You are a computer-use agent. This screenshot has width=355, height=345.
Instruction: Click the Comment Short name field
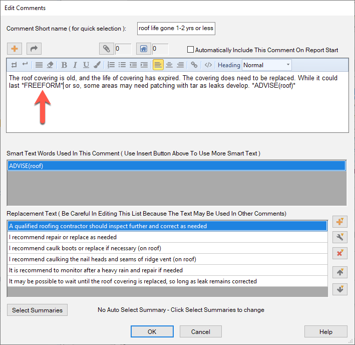pyautogui.click(x=176, y=28)
